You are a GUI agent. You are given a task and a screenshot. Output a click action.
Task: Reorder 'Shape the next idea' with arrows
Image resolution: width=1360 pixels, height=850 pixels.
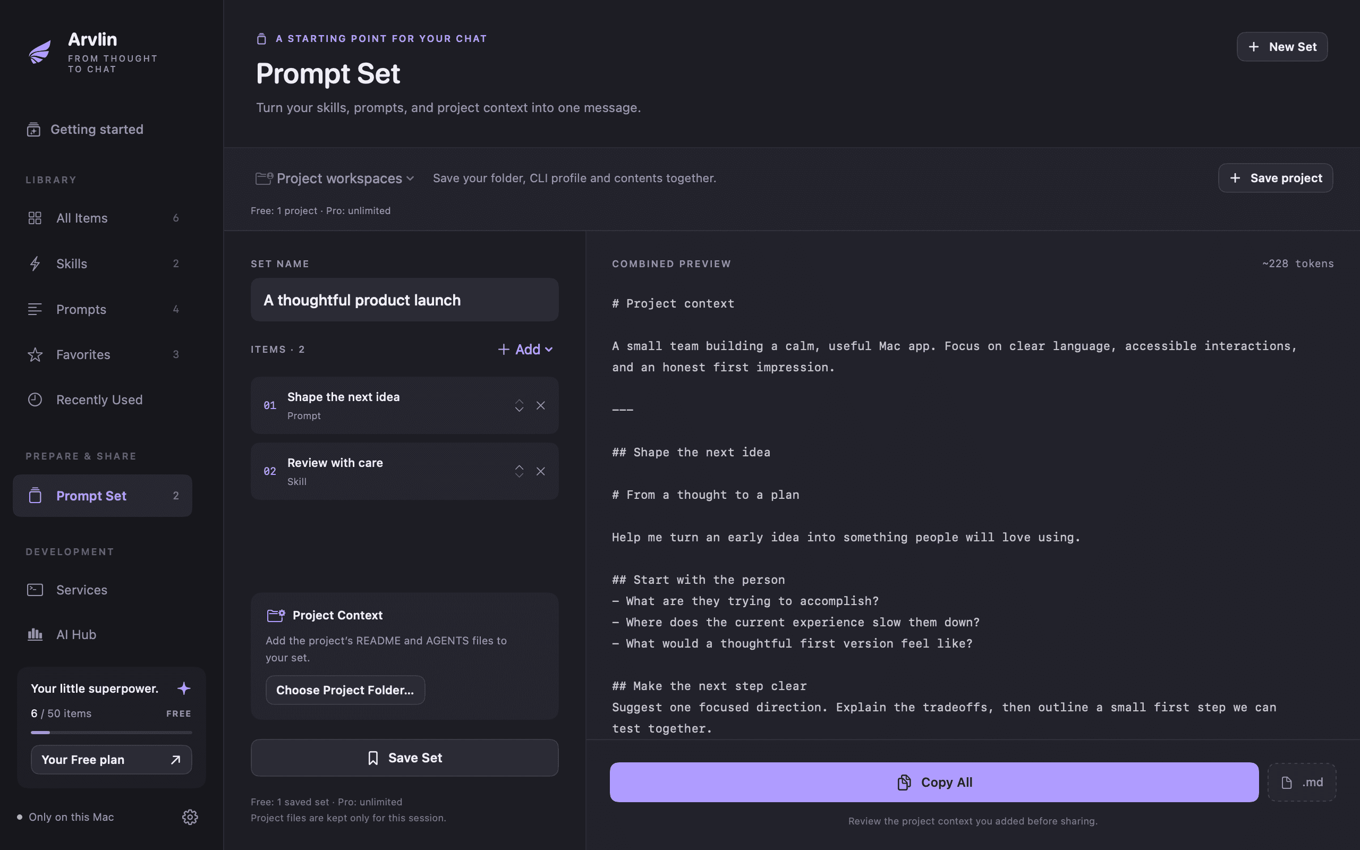point(519,405)
